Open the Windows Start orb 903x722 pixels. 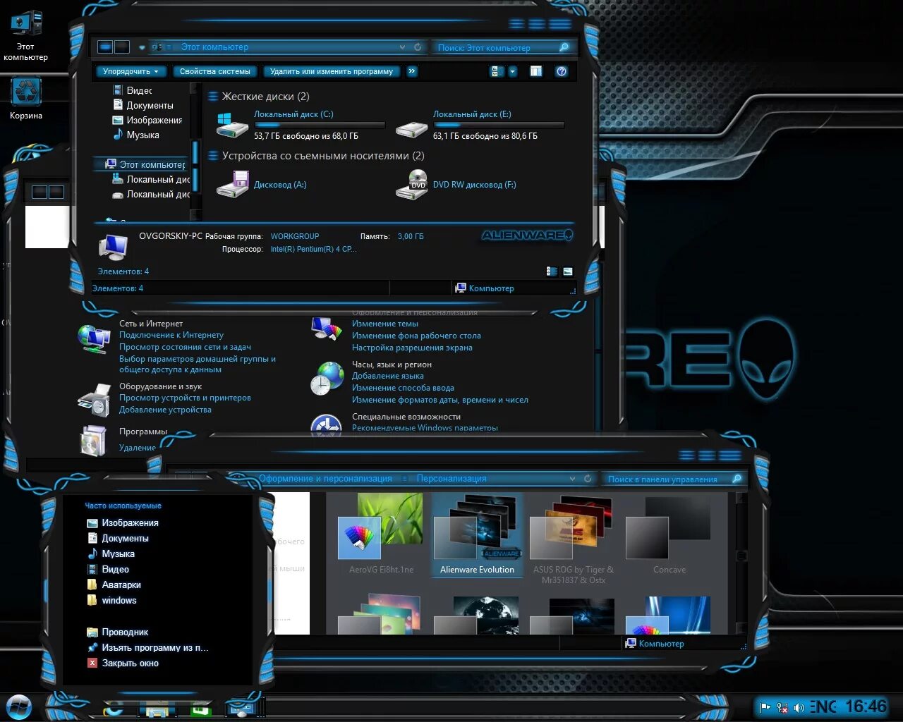coord(19,706)
